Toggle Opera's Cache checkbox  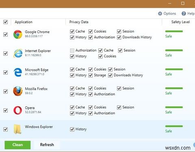[72, 108]
